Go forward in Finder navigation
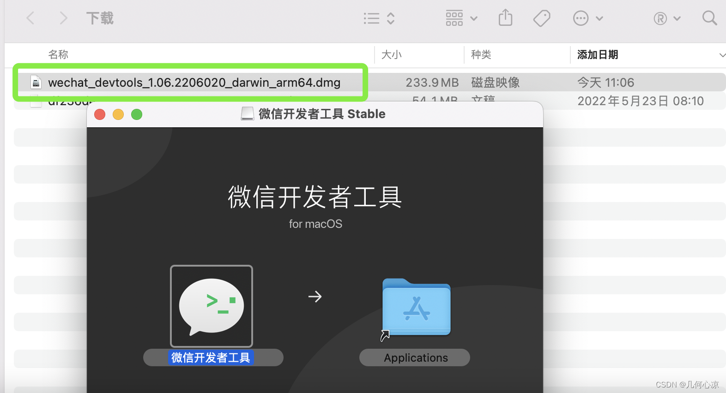 64,18
